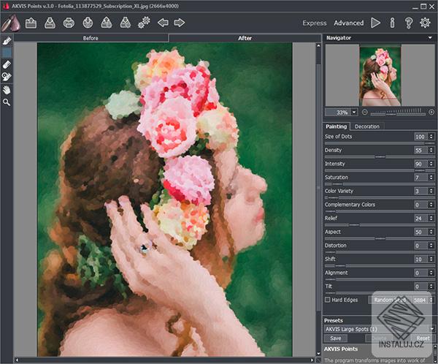Select the Zoom magnifier tool

7,102
